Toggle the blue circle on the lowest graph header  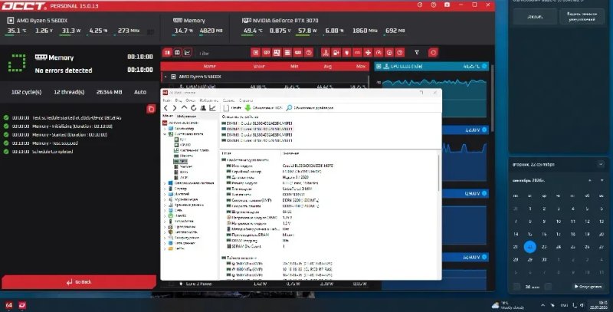pyautogui.click(x=484, y=257)
